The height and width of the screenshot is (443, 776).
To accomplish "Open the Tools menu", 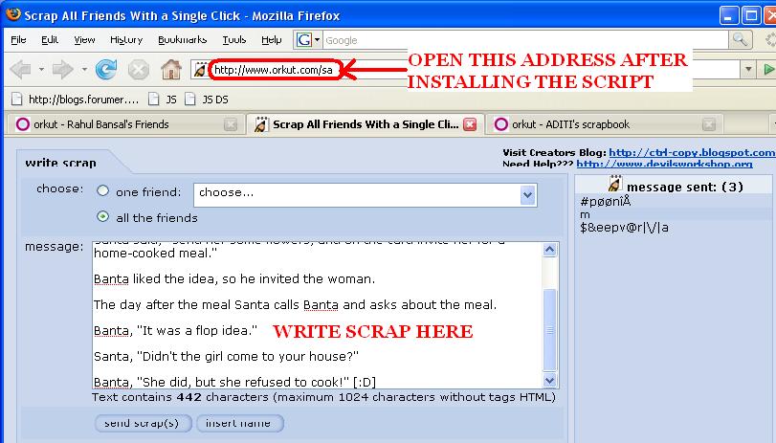I will 234,39.
